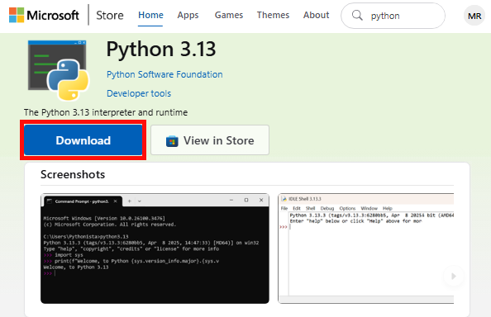The height and width of the screenshot is (317, 491).
Task: Open Python Software Foundation publisher link
Action: click(x=164, y=74)
